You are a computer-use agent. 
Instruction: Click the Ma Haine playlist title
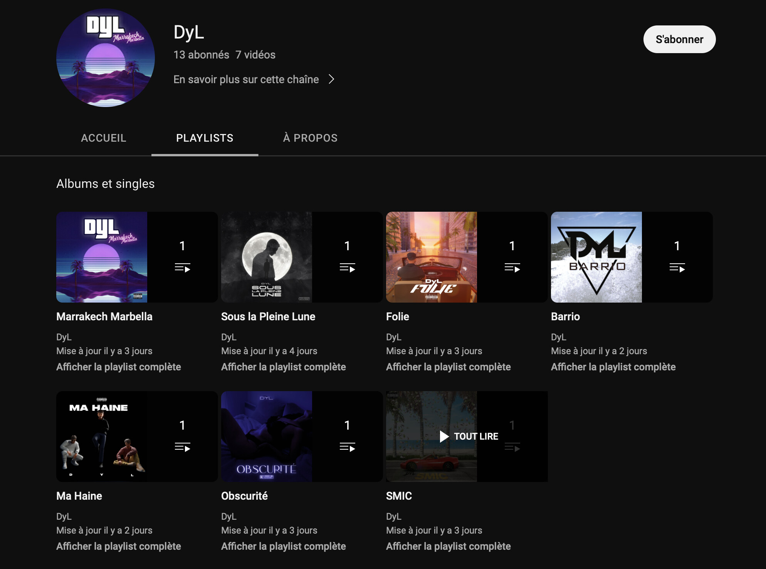coord(79,496)
